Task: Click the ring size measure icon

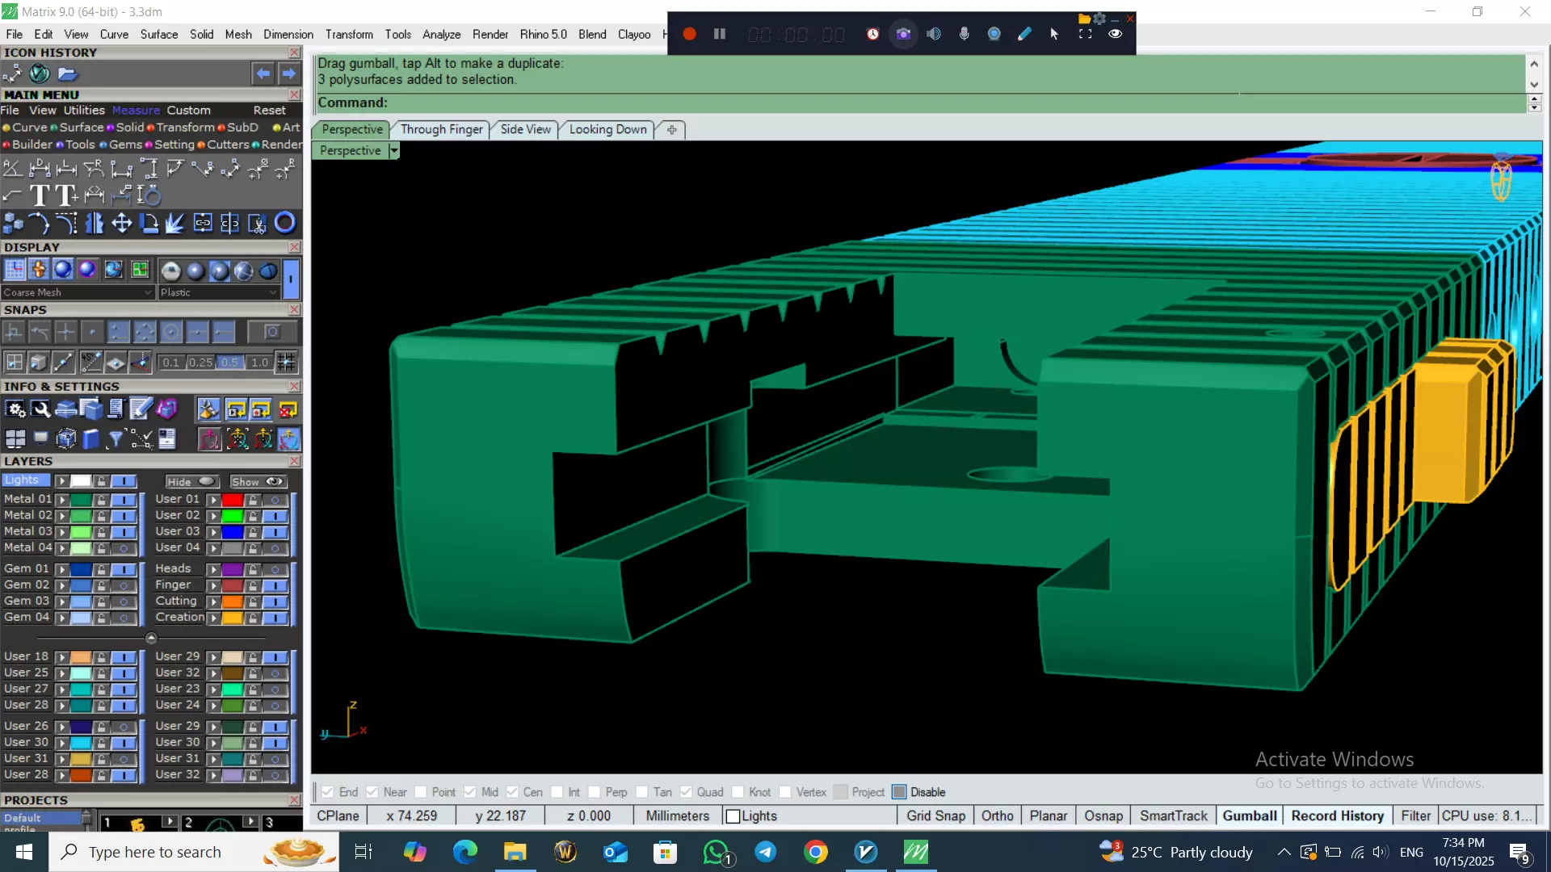Action: click(x=149, y=195)
